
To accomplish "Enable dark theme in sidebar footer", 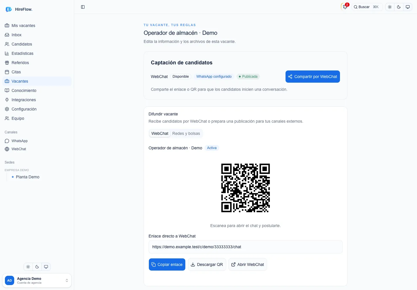I will (x=37, y=267).
